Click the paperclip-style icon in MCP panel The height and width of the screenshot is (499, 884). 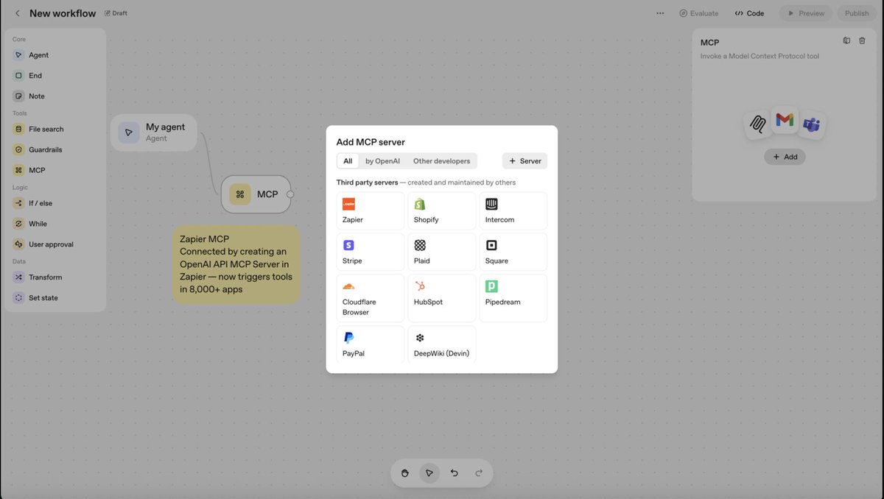758,124
